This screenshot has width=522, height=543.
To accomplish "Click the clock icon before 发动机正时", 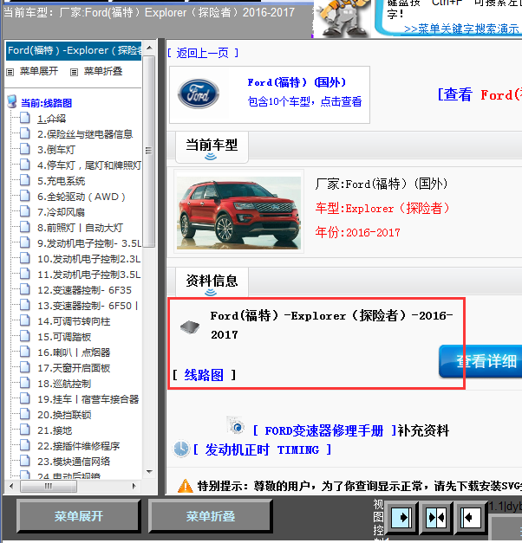I will point(181,449).
